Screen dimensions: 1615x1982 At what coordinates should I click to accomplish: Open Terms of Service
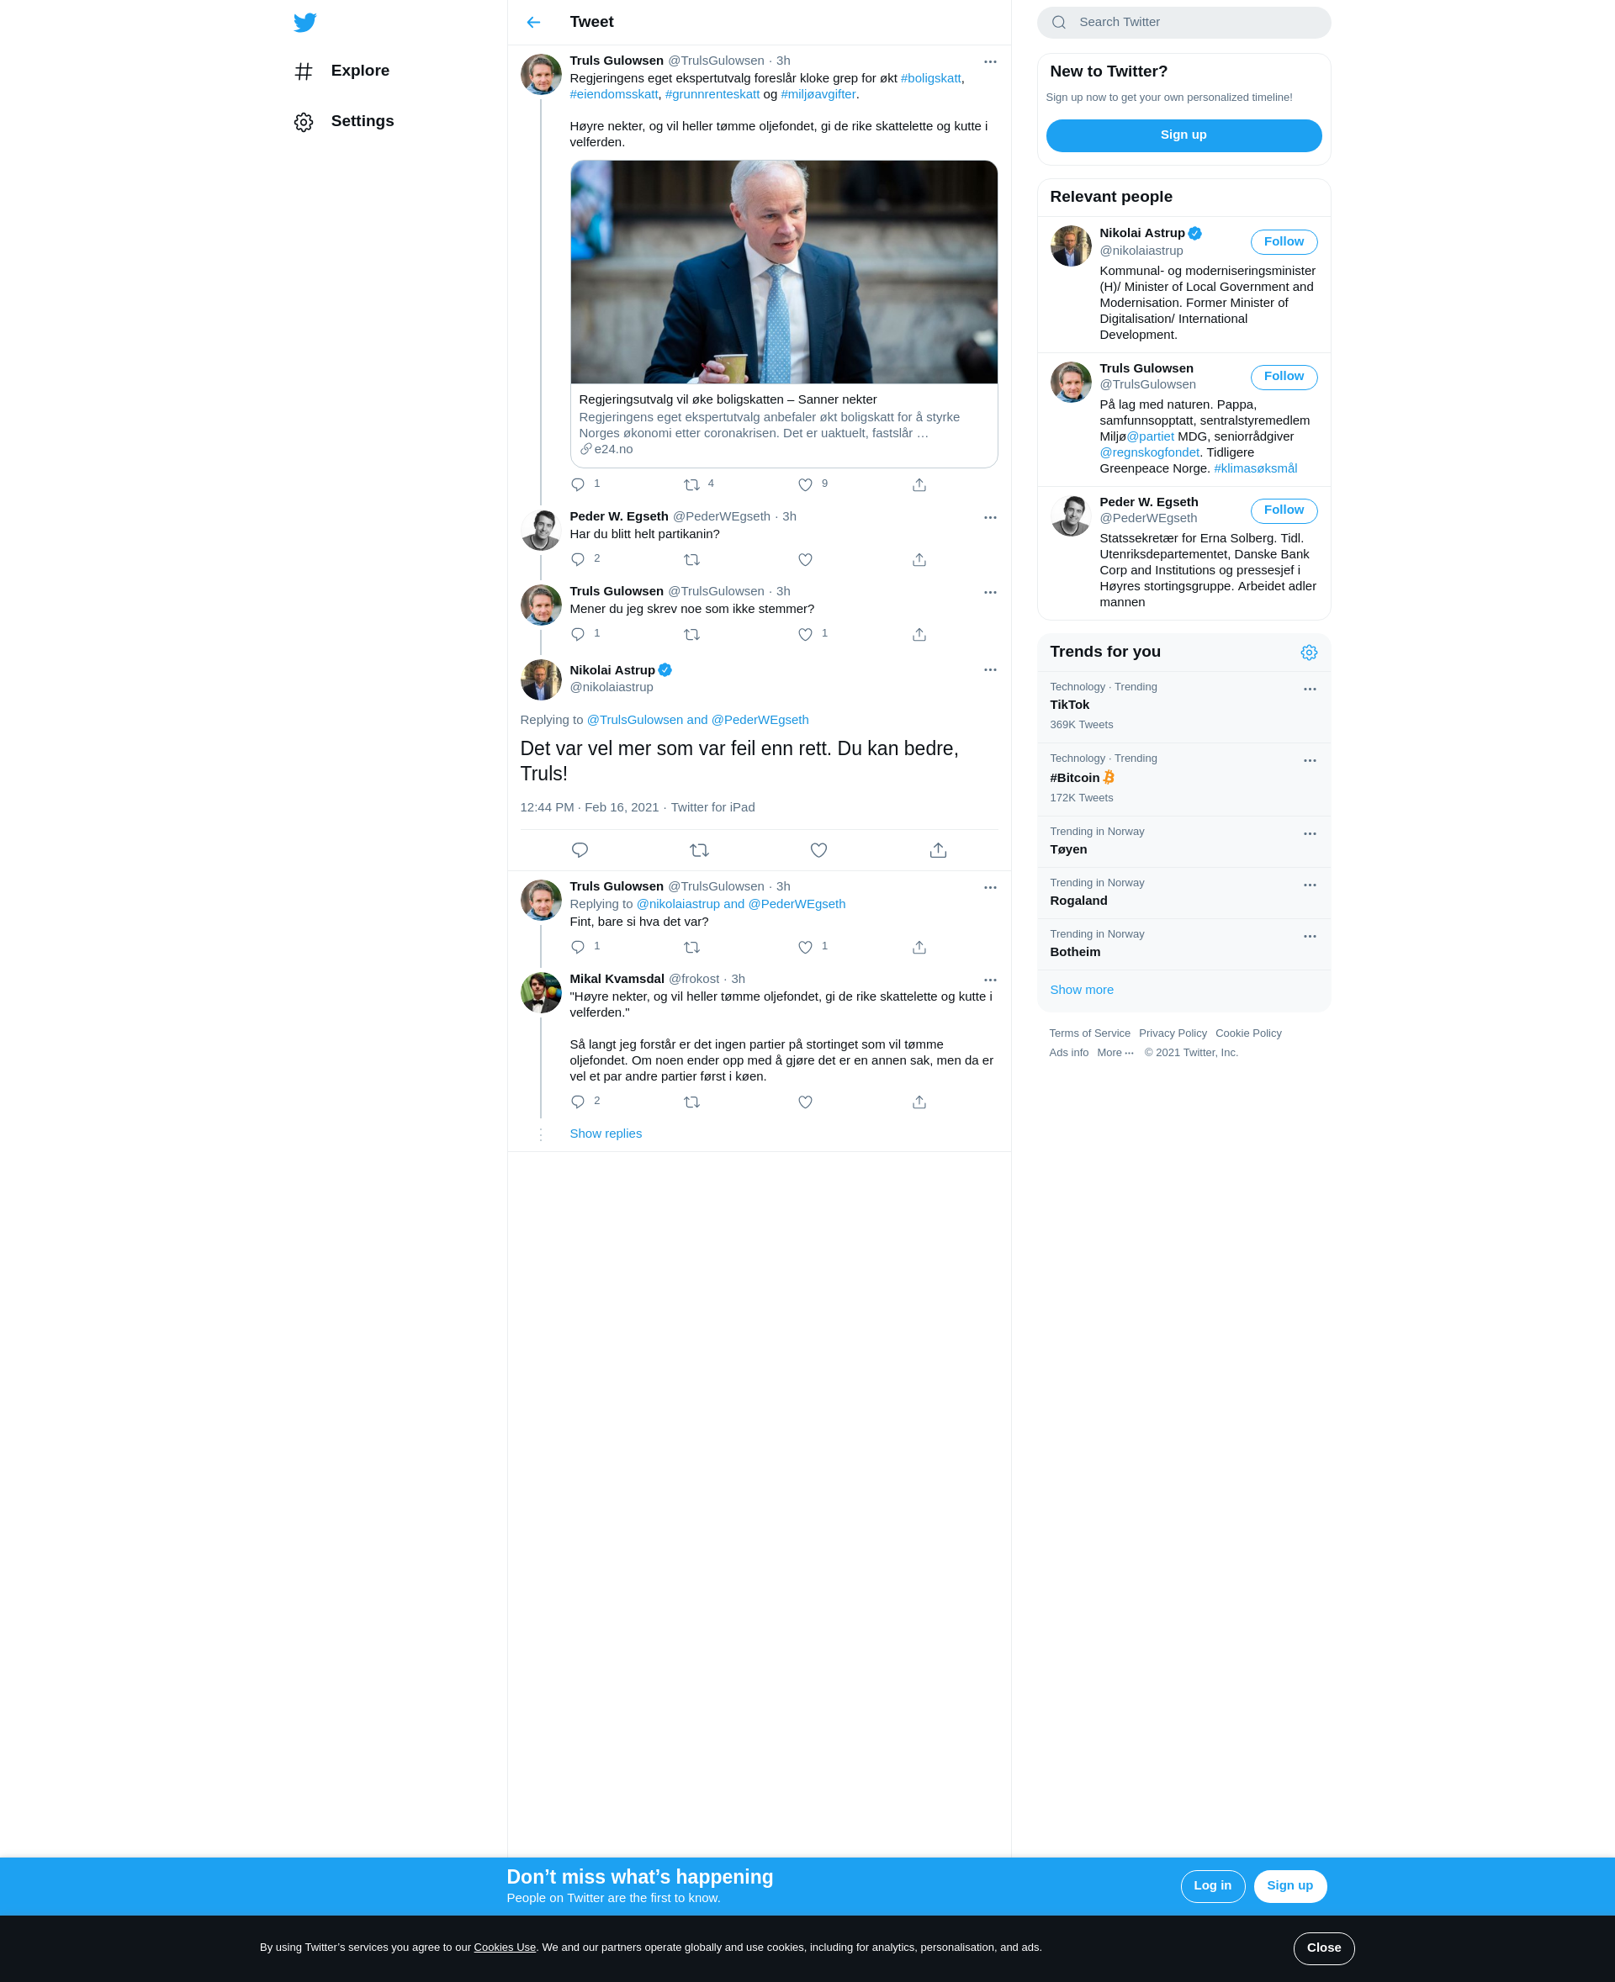1089,1033
